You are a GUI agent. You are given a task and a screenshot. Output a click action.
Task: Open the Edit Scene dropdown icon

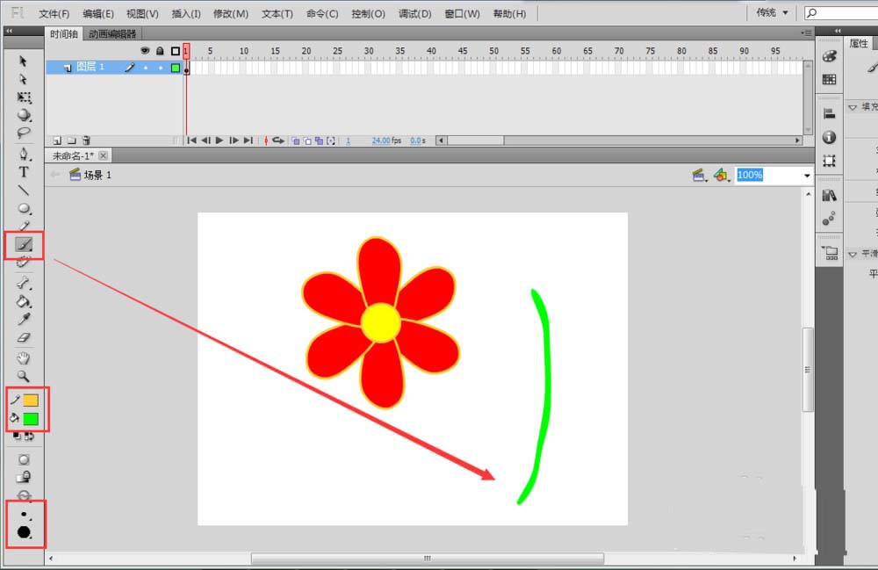[x=700, y=176]
